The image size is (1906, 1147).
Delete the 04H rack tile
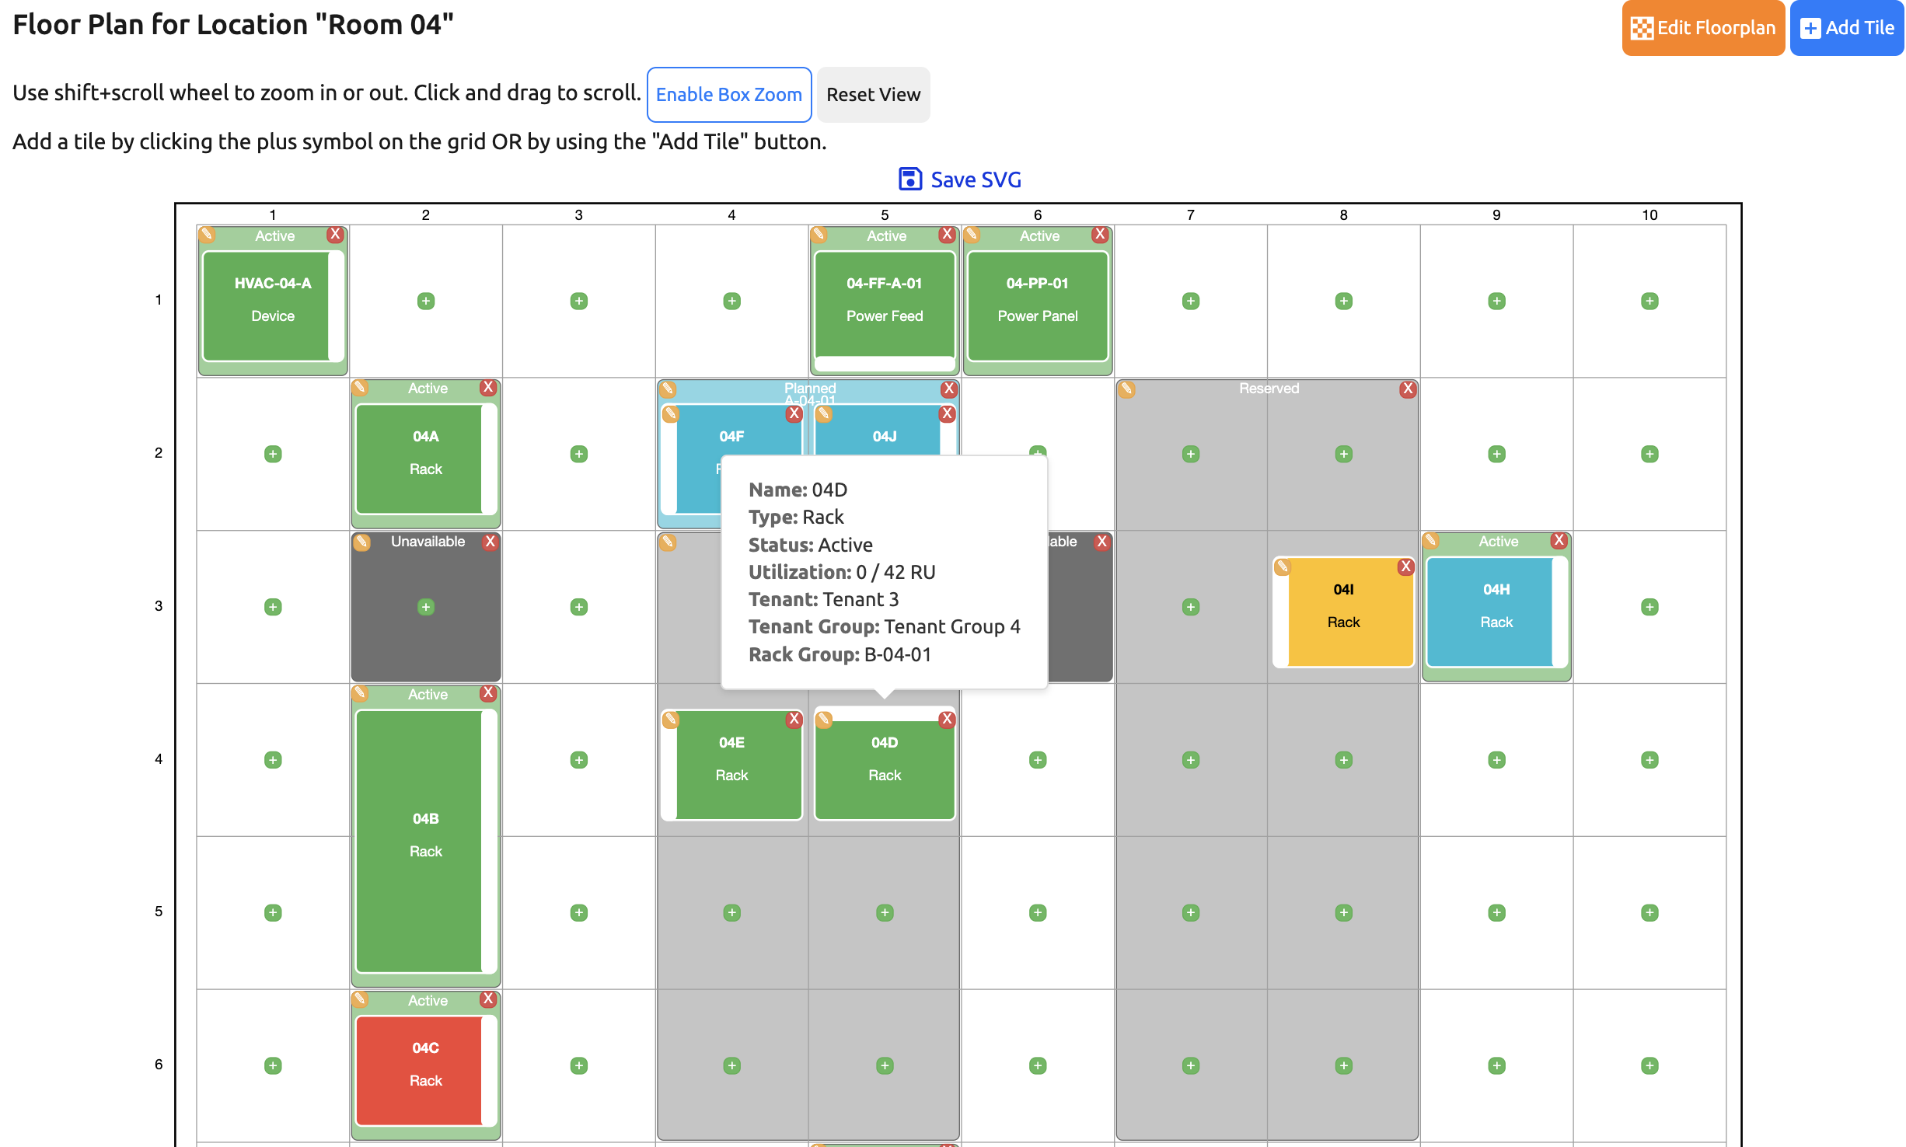tap(1559, 542)
